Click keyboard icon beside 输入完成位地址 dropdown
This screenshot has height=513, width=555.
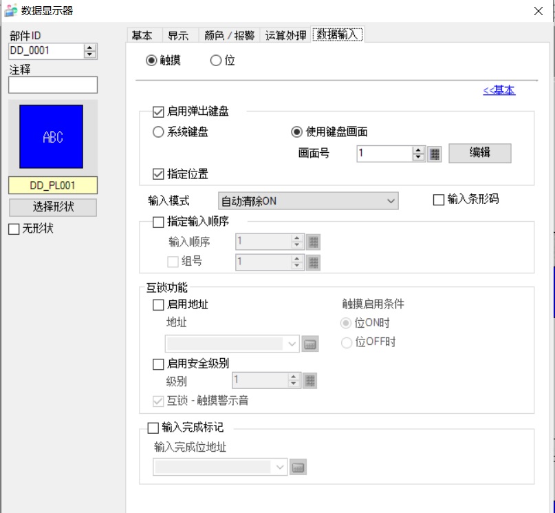298,468
